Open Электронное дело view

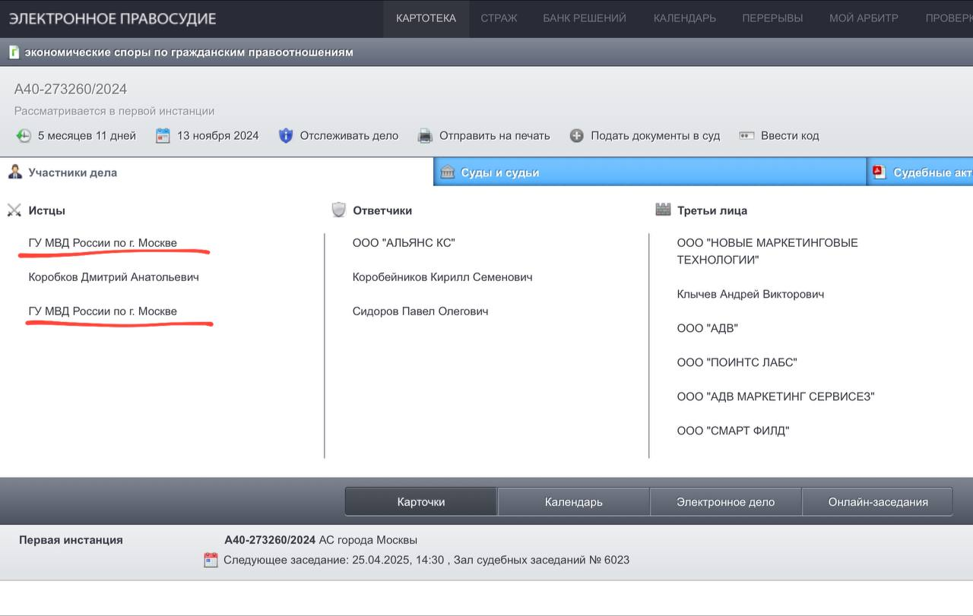(x=726, y=502)
